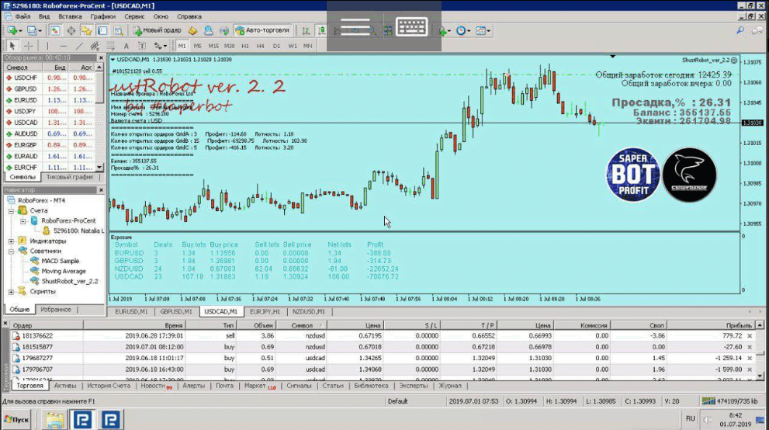Open the История Счета terminal tab
769x430 pixels.
tap(109, 386)
